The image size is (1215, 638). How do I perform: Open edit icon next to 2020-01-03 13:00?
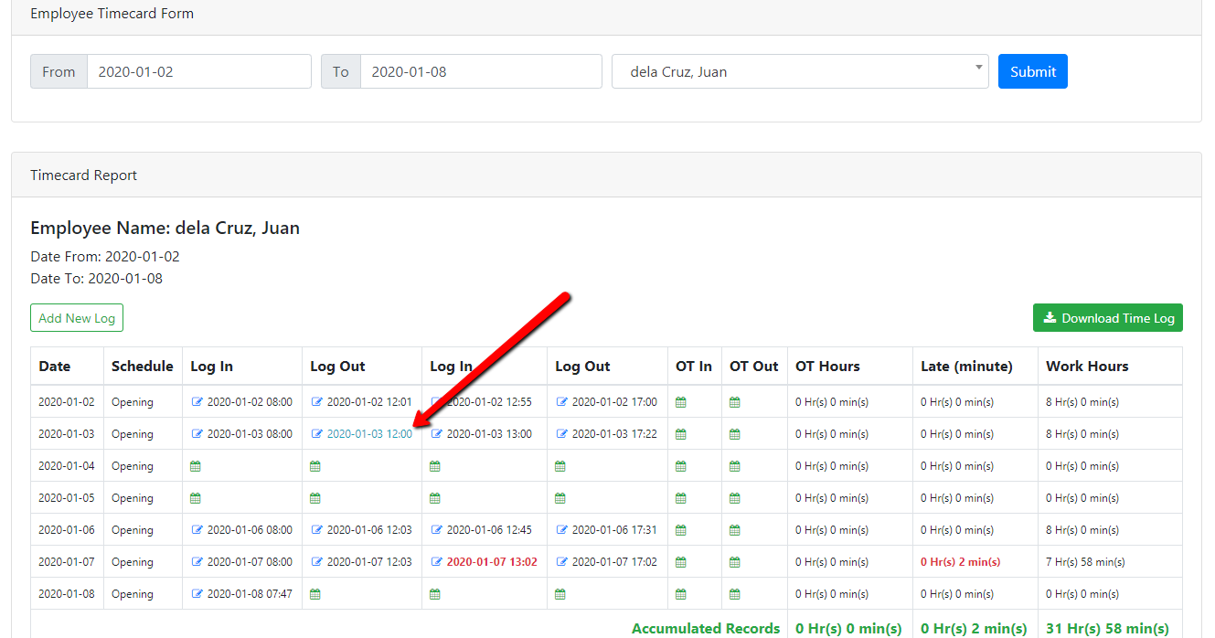pyautogui.click(x=436, y=434)
